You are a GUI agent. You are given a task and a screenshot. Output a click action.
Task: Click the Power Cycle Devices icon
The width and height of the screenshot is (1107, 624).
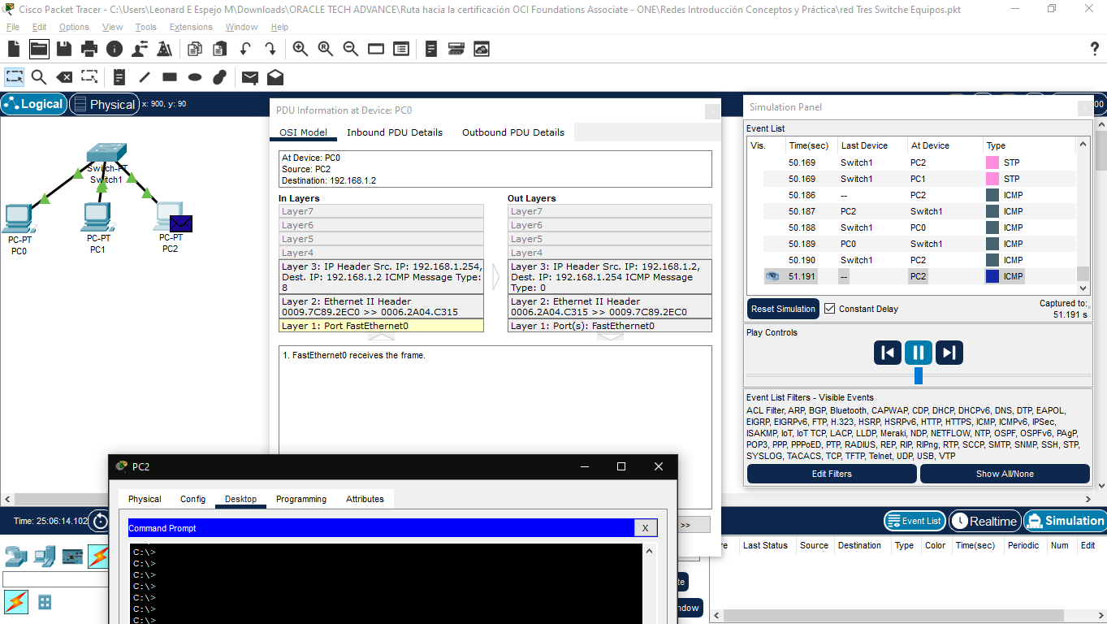point(100,521)
